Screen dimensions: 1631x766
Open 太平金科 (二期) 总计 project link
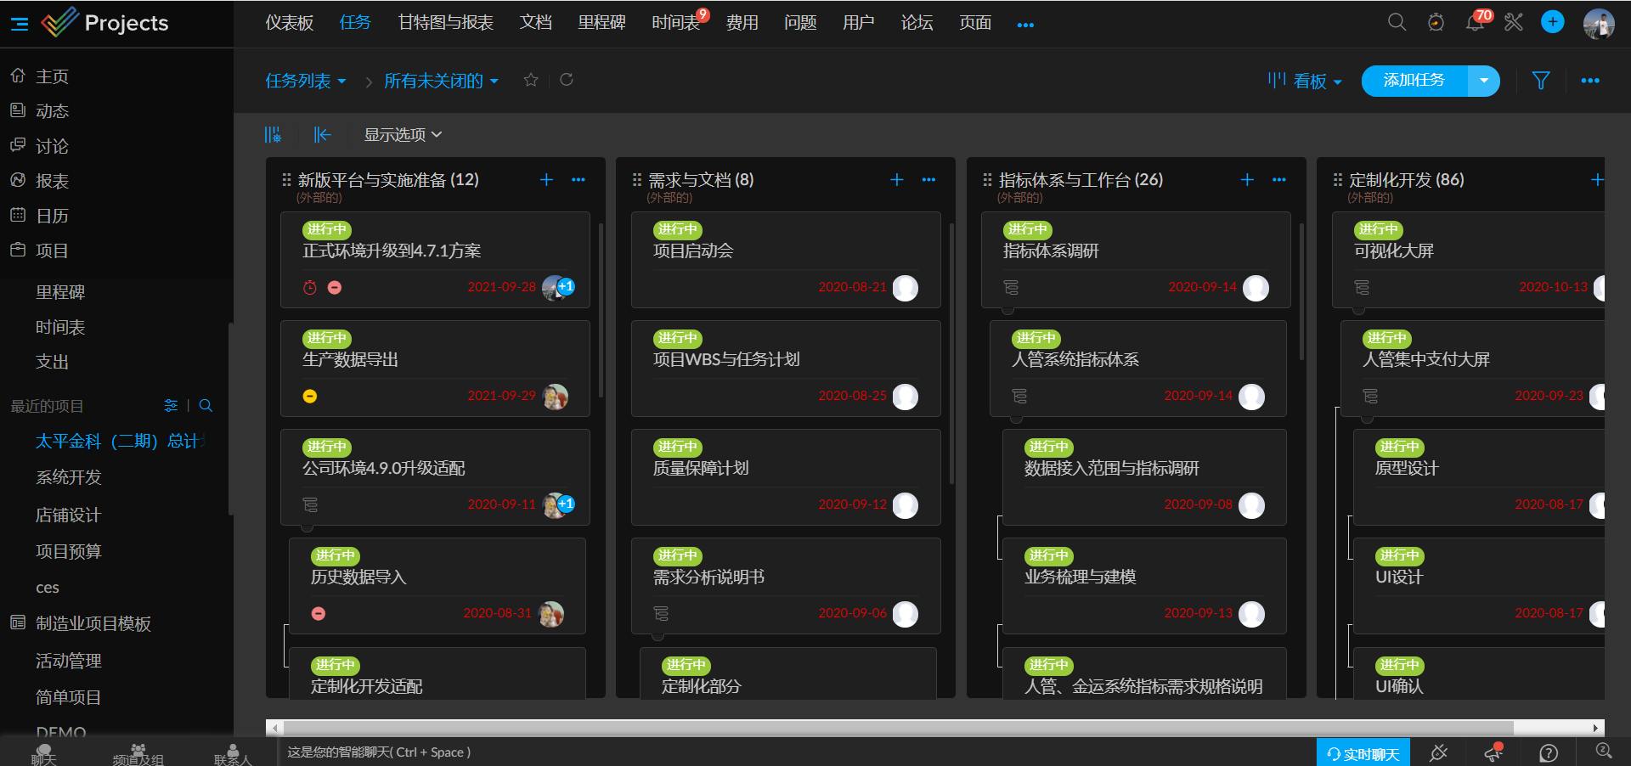[119, 442]
